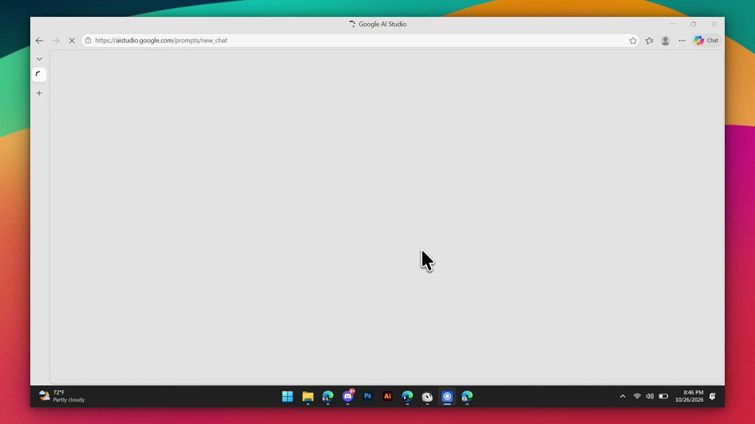Select the loading Google AI Studio tab
The height and width of the screenshot is (424, 755).
39,74
